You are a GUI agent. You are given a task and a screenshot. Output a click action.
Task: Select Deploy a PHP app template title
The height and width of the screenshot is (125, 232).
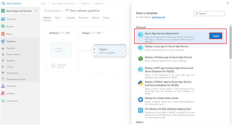click(169, 69)
